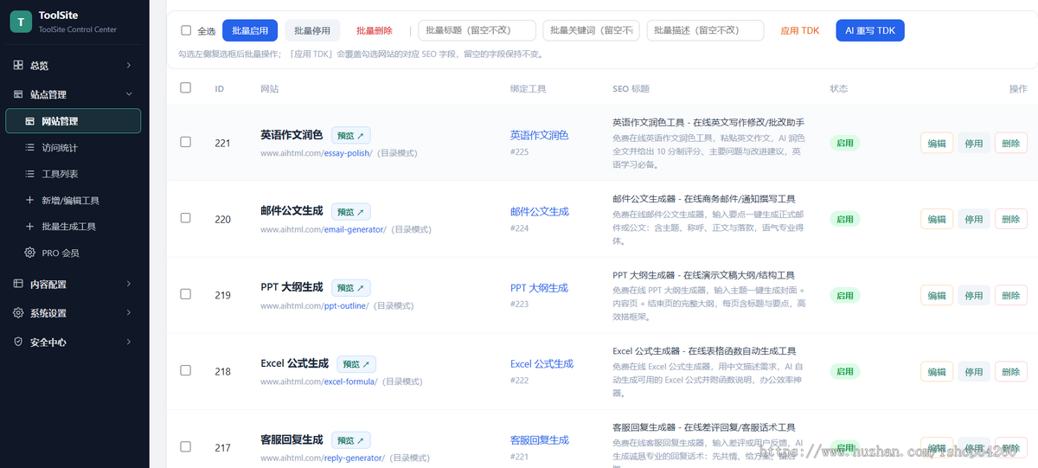Image resolution: width=1038 pixels, height=468 pixels.
Task: Open 批量生成工具 in the sidebar
Action: point(73,227)
